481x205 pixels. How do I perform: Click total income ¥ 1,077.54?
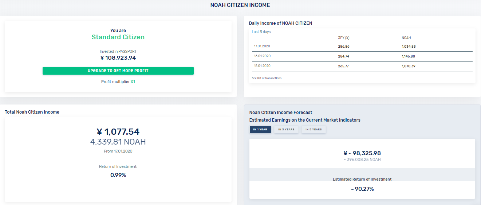[118, 132]
